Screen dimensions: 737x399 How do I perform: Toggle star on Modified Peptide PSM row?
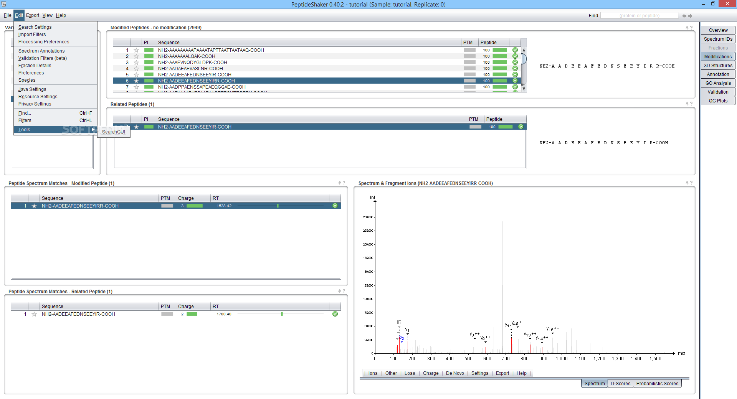pyautogui.click(x=34, y=206)
